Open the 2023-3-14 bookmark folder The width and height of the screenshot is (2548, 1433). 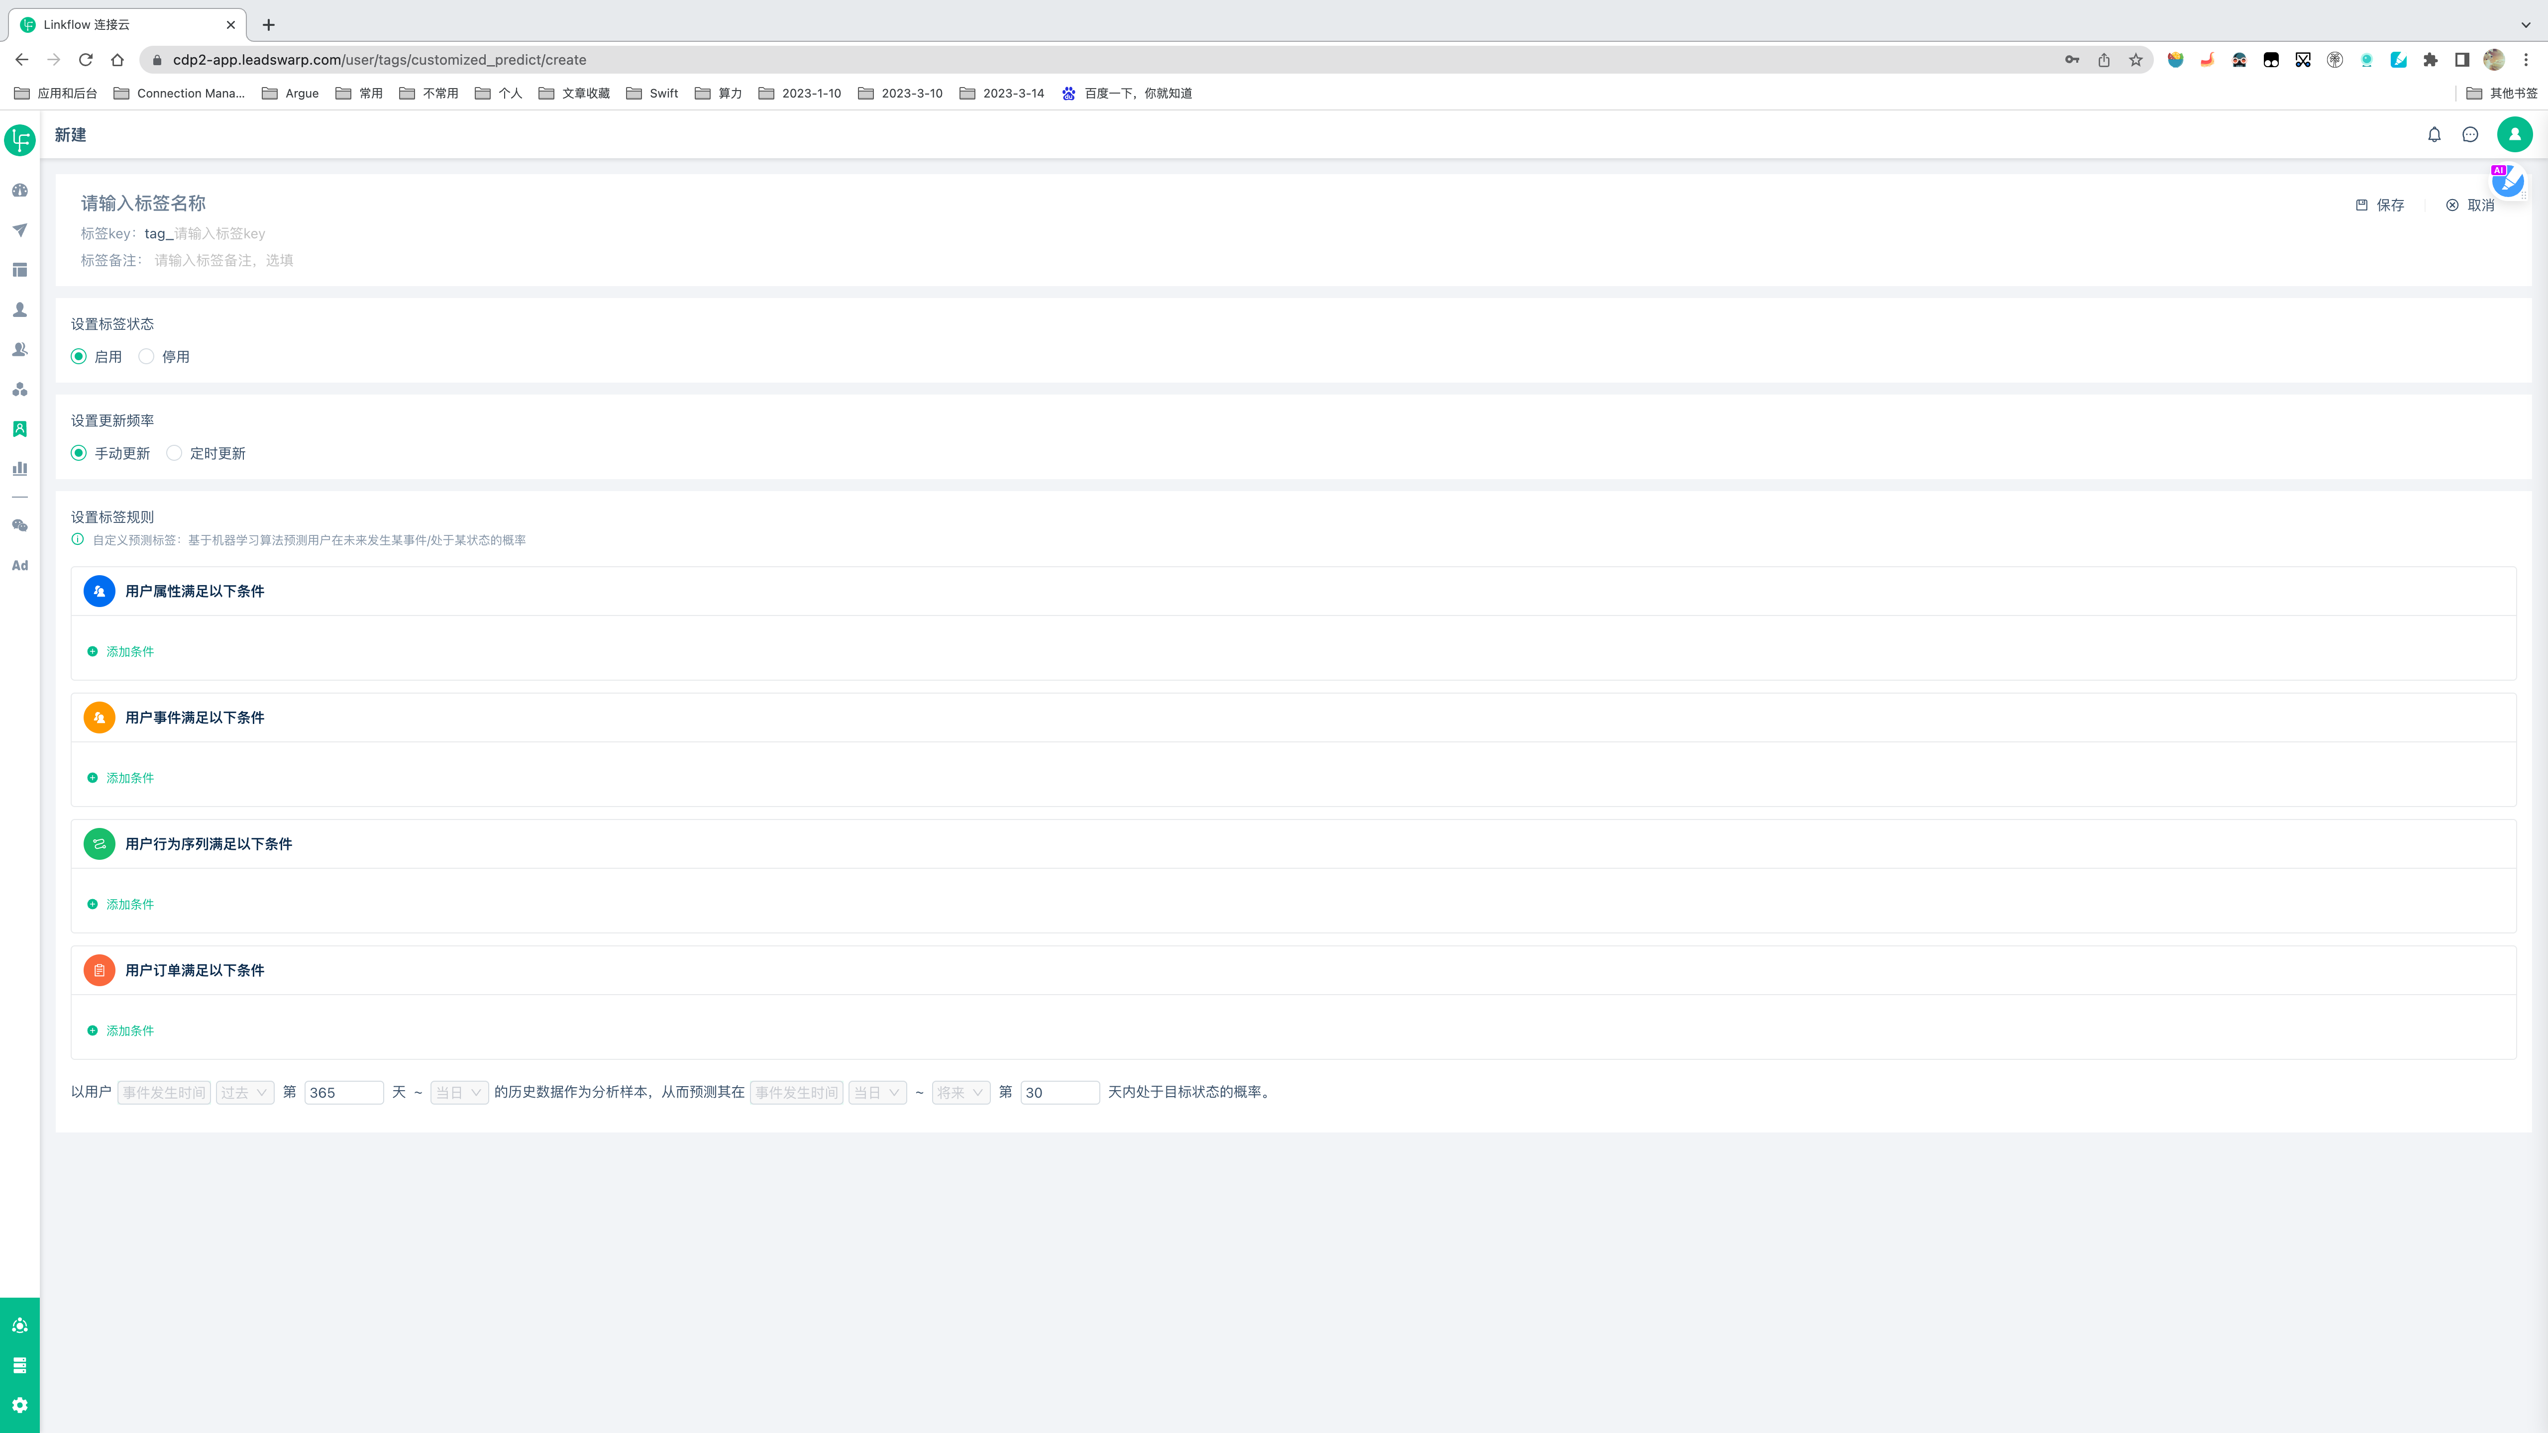tap(1002, 93)
